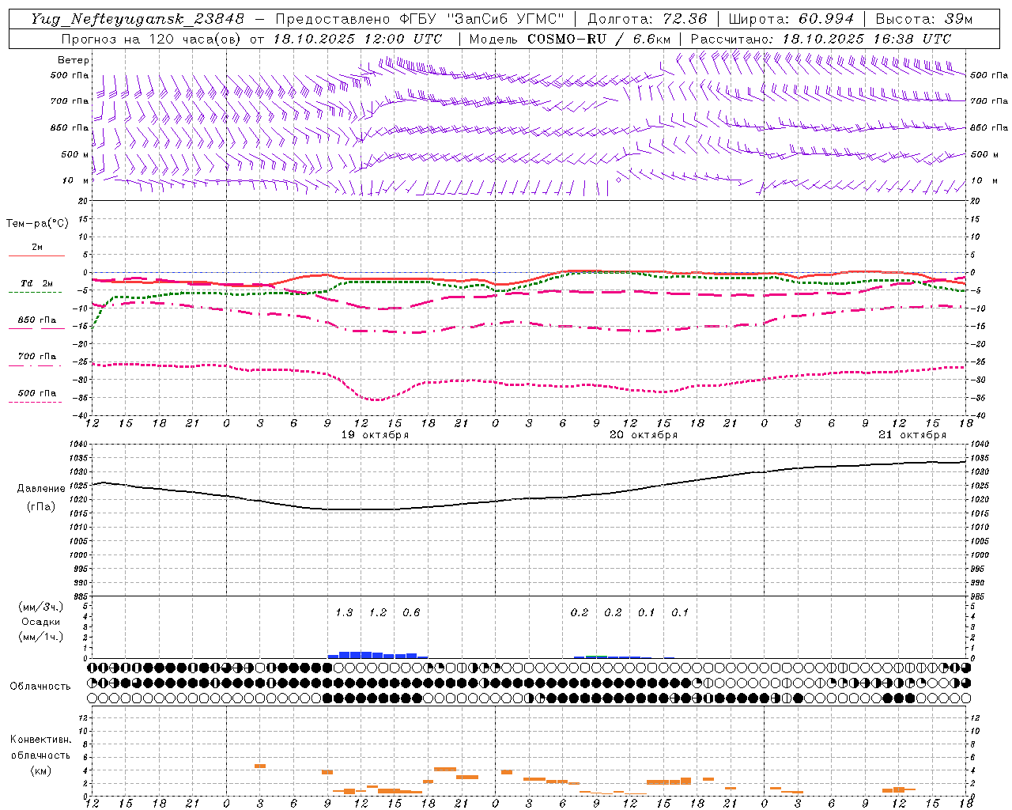The image size is (1012, 810).
Task: Click the Широта: 60.994 value
Action: tap(791, 19)
